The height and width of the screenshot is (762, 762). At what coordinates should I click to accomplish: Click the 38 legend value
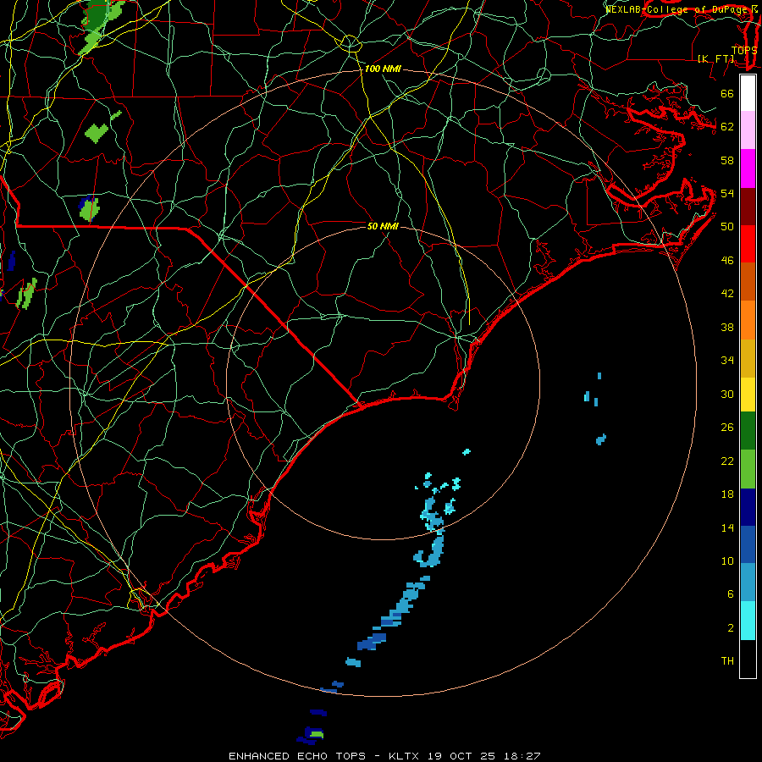click(x=727, y=327)
